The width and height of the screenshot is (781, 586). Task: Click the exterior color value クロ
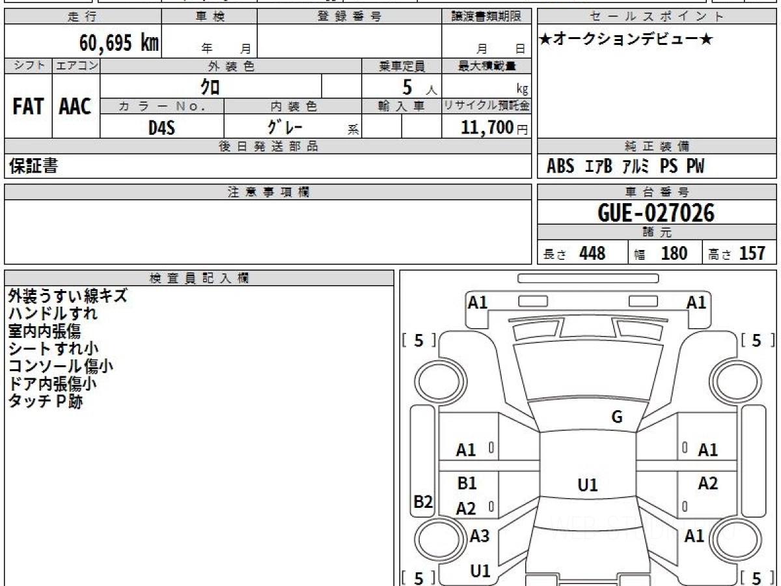[210, 86]
